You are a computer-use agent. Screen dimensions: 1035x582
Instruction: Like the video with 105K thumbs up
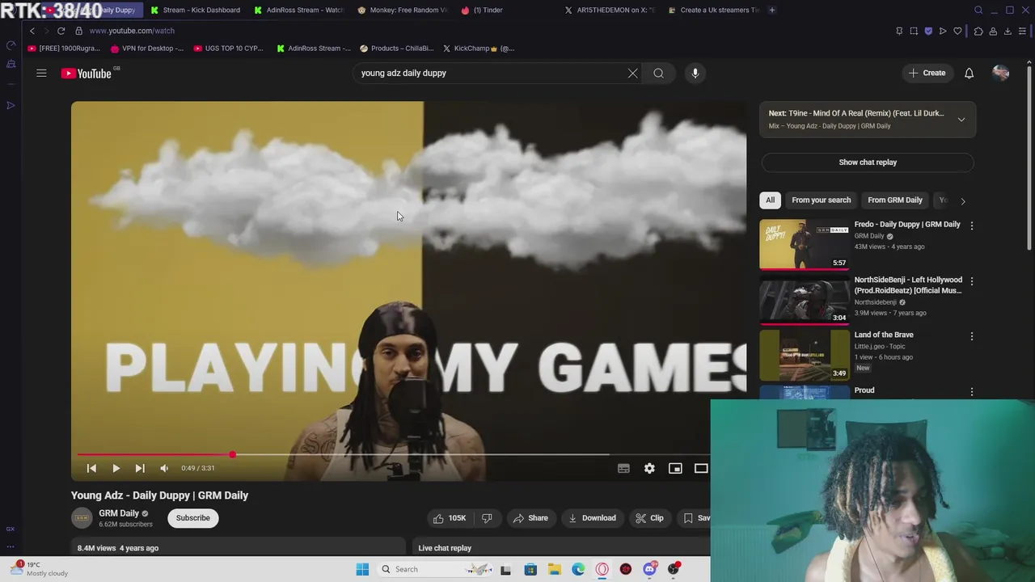pyautogui.click(x=449, y=518)
